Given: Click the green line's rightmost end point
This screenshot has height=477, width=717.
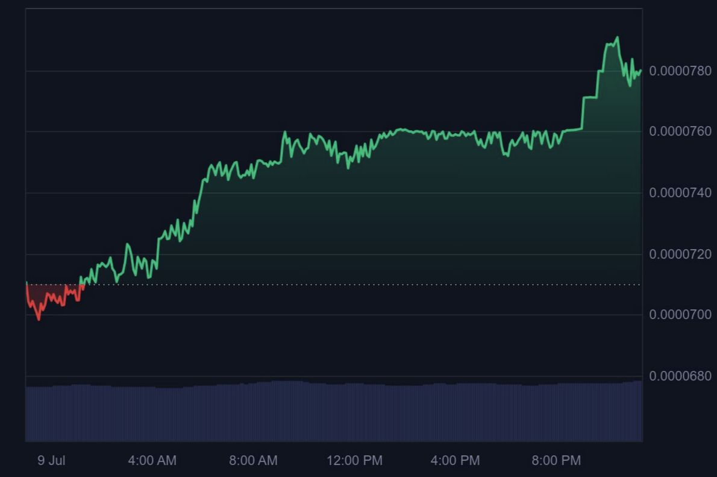Looking at the screenshot, I should tap(640, 71).
